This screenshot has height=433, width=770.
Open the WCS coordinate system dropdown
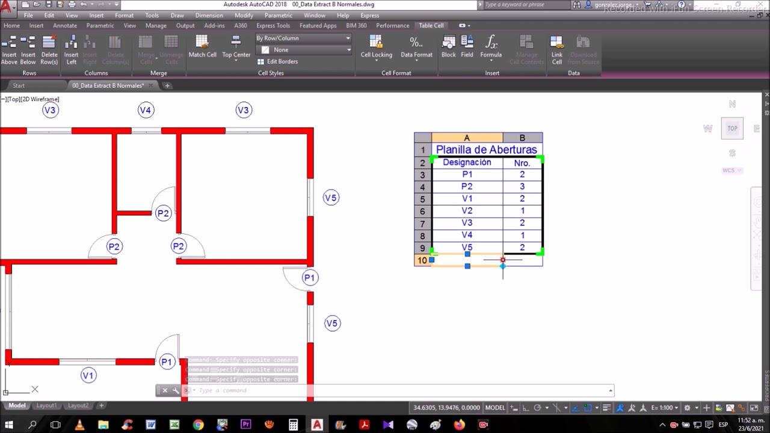732,170
